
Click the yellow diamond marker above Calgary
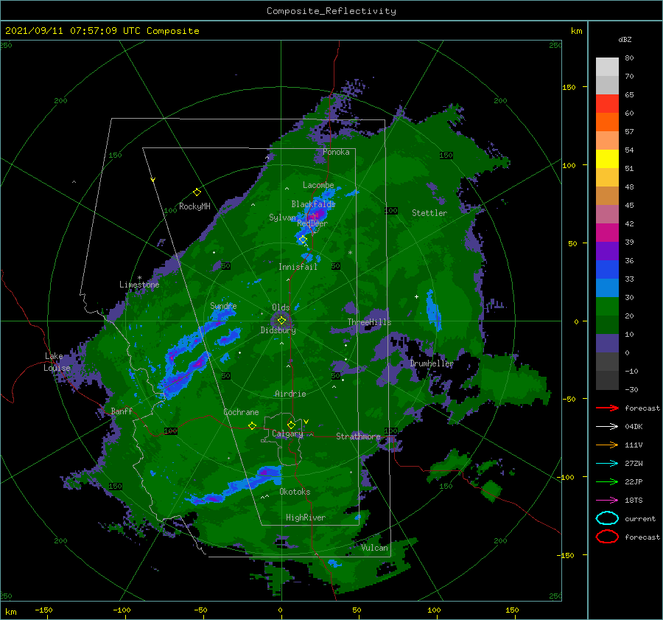[291, 425]
